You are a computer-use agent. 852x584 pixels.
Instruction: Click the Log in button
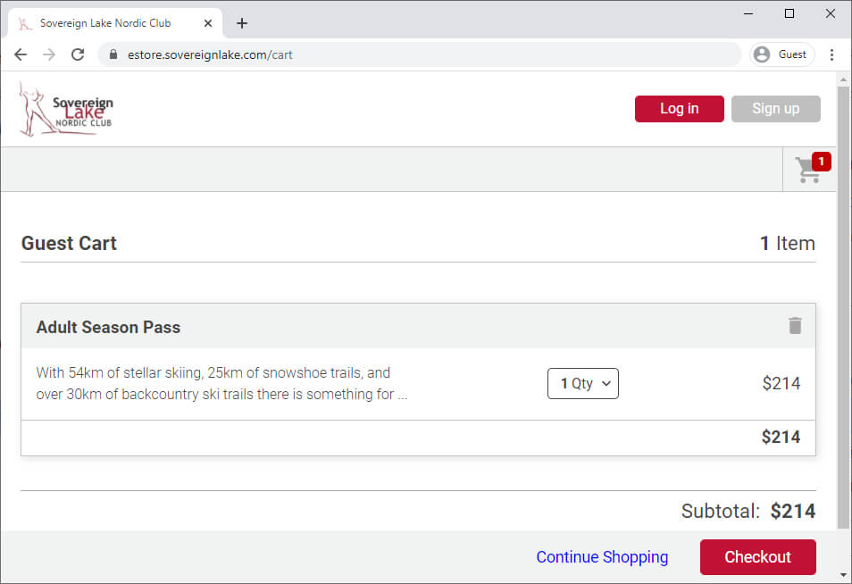click(x=680, y=109)
